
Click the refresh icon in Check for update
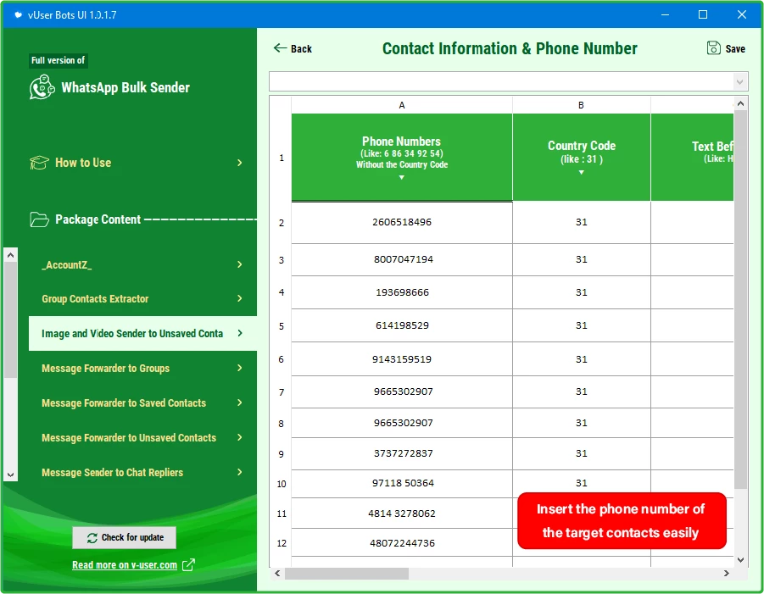[x=92, y=538]
